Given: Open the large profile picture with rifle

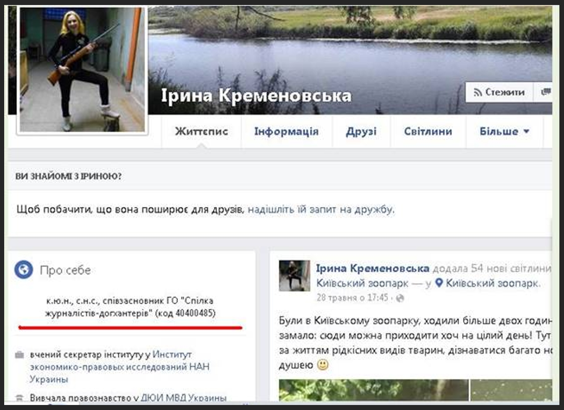Looking at the screenshot, I should click(82, 70).
